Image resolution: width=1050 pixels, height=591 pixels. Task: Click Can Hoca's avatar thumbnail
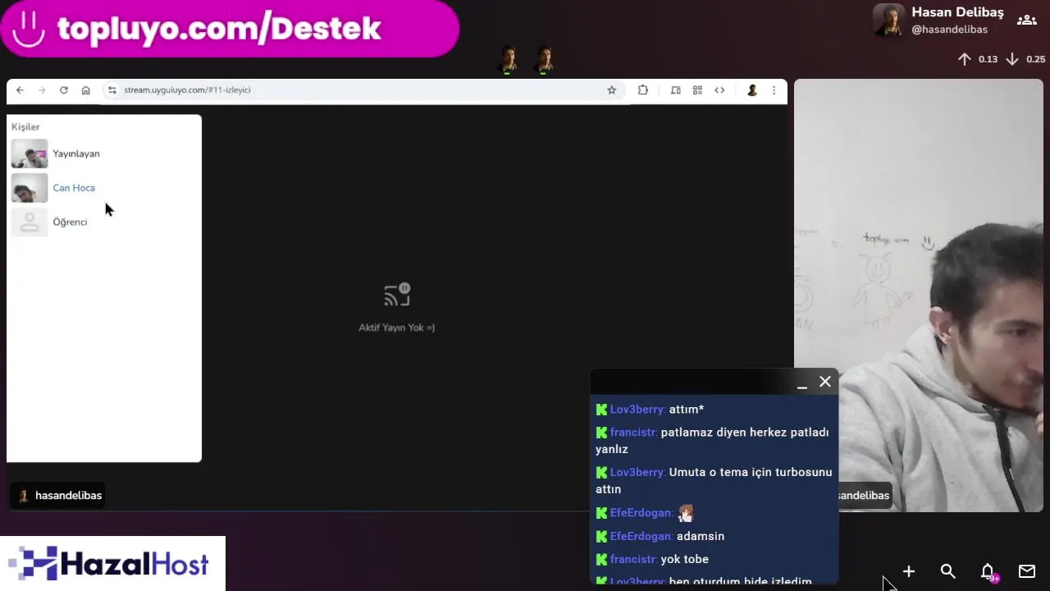30,188
